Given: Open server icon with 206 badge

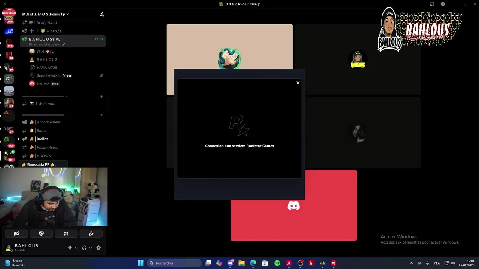Looking at the screenshot, I should [9, 142].
